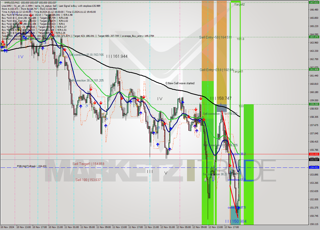
Task: Click 'Sell correction 61.8 | 163.166' label
Action: pyautogui.click(x=86, y=54)
